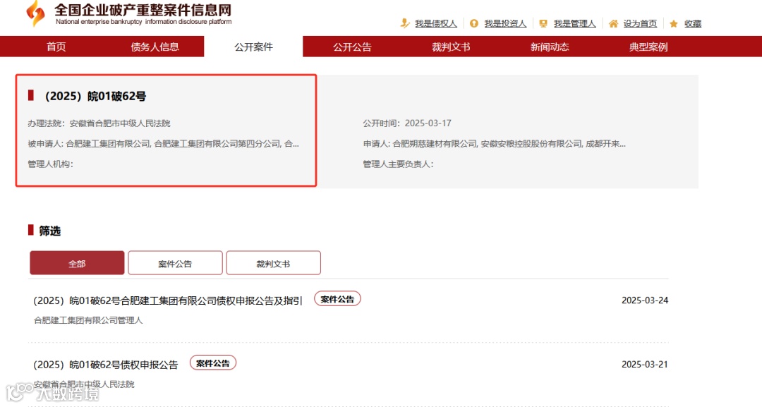Open the 新闻动态 navigation tab

click(x=550, y=47)
